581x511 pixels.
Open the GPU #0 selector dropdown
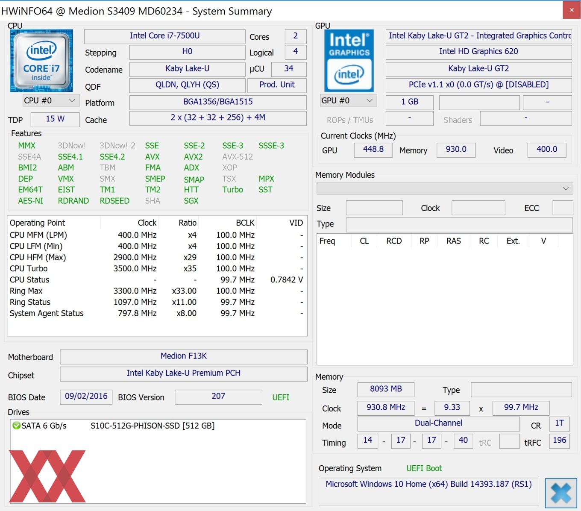(x=348, y=100)
